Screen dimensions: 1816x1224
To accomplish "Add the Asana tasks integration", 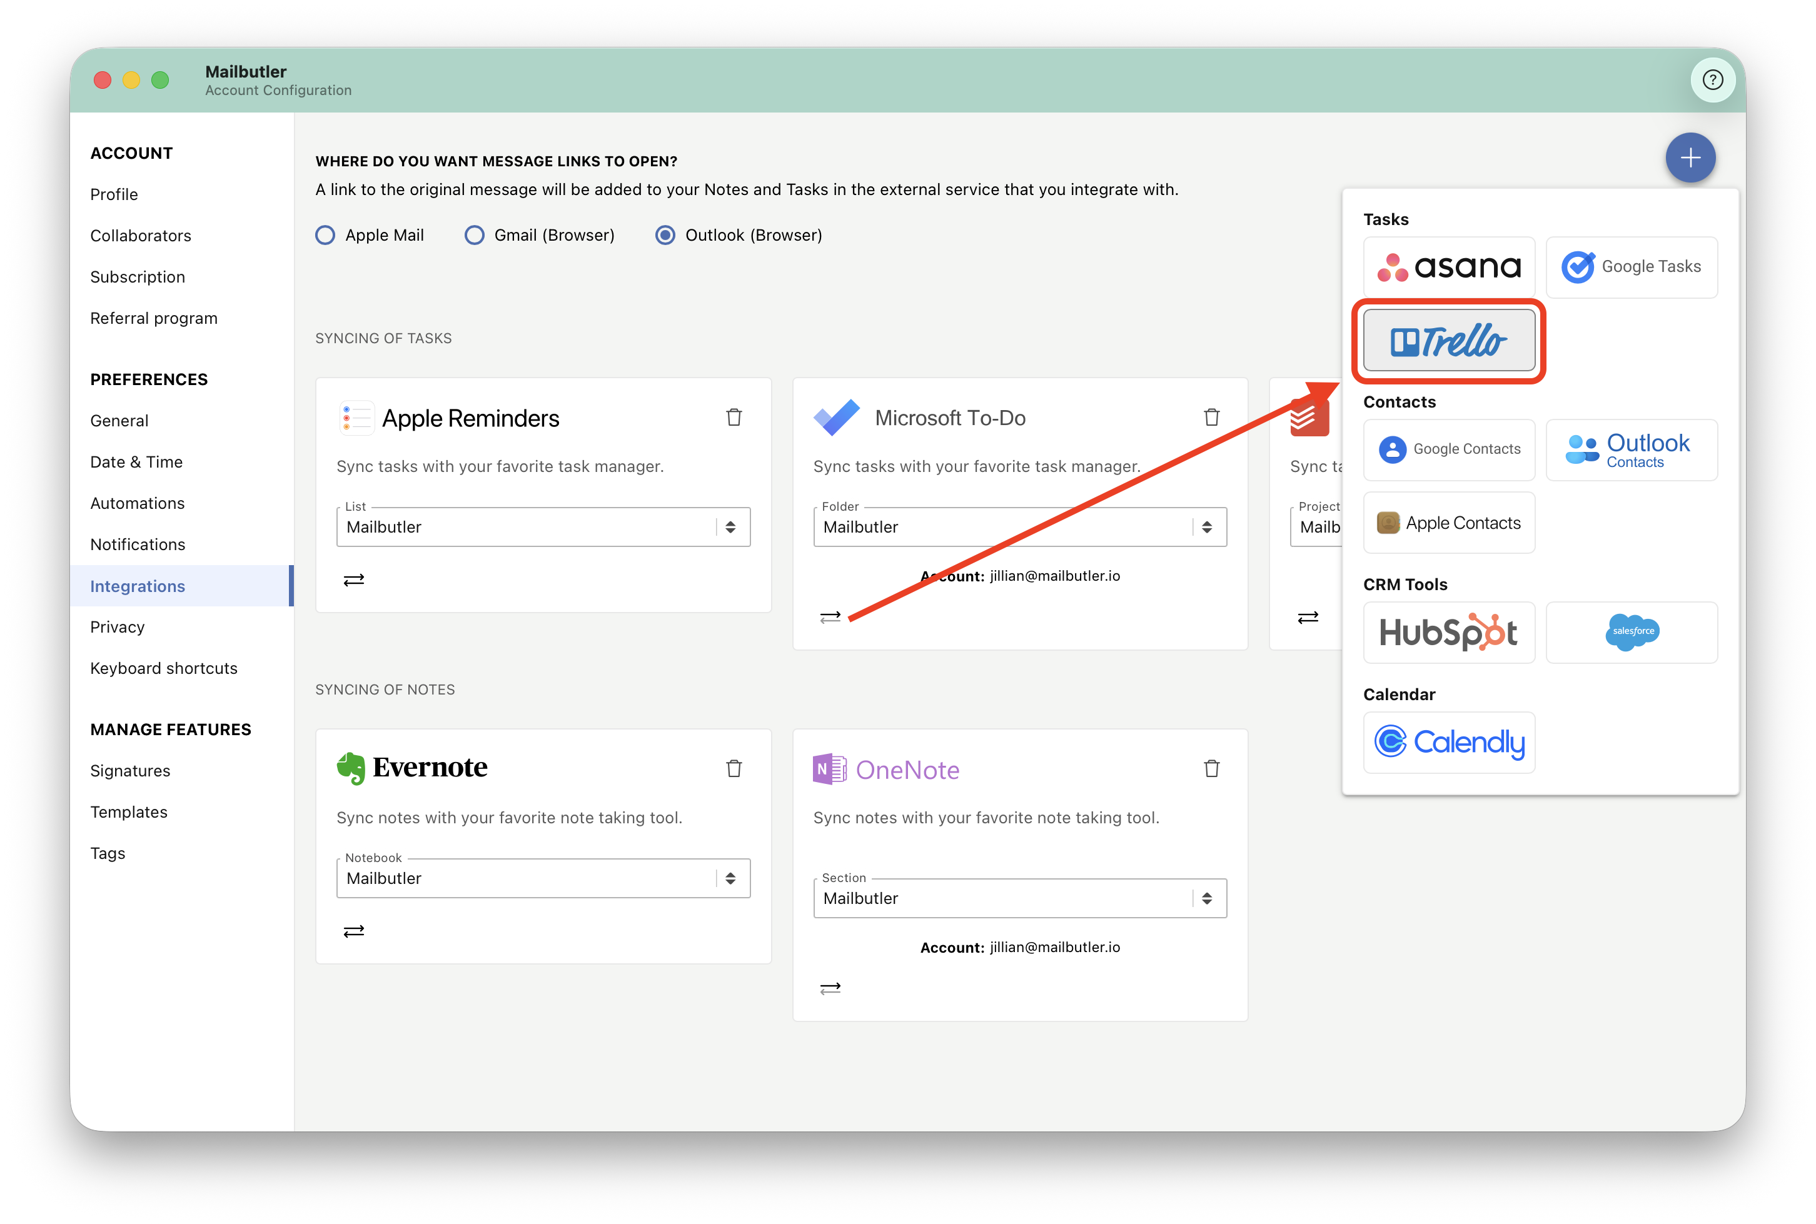I will [x=1448, y=267].
